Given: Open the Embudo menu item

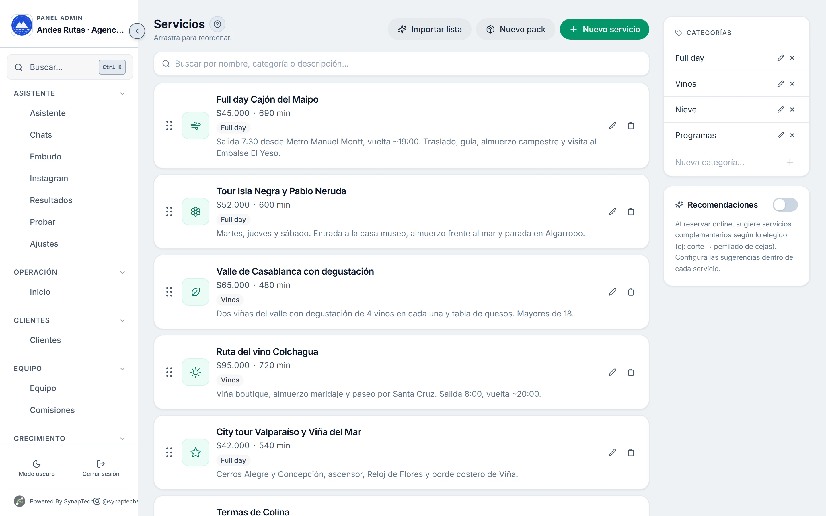Looking at the screenshot, I should click(45, 157).
